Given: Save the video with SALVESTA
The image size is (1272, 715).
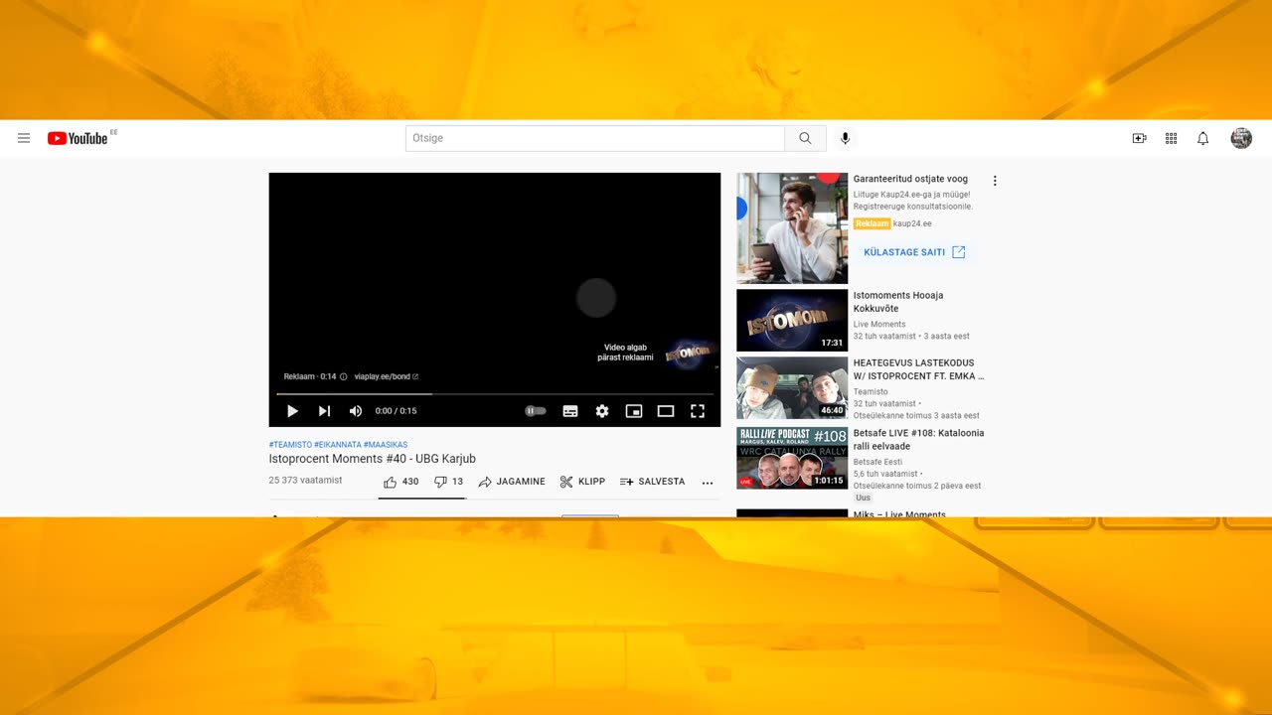Looking at the screenshot, I should tap(652, 482).
